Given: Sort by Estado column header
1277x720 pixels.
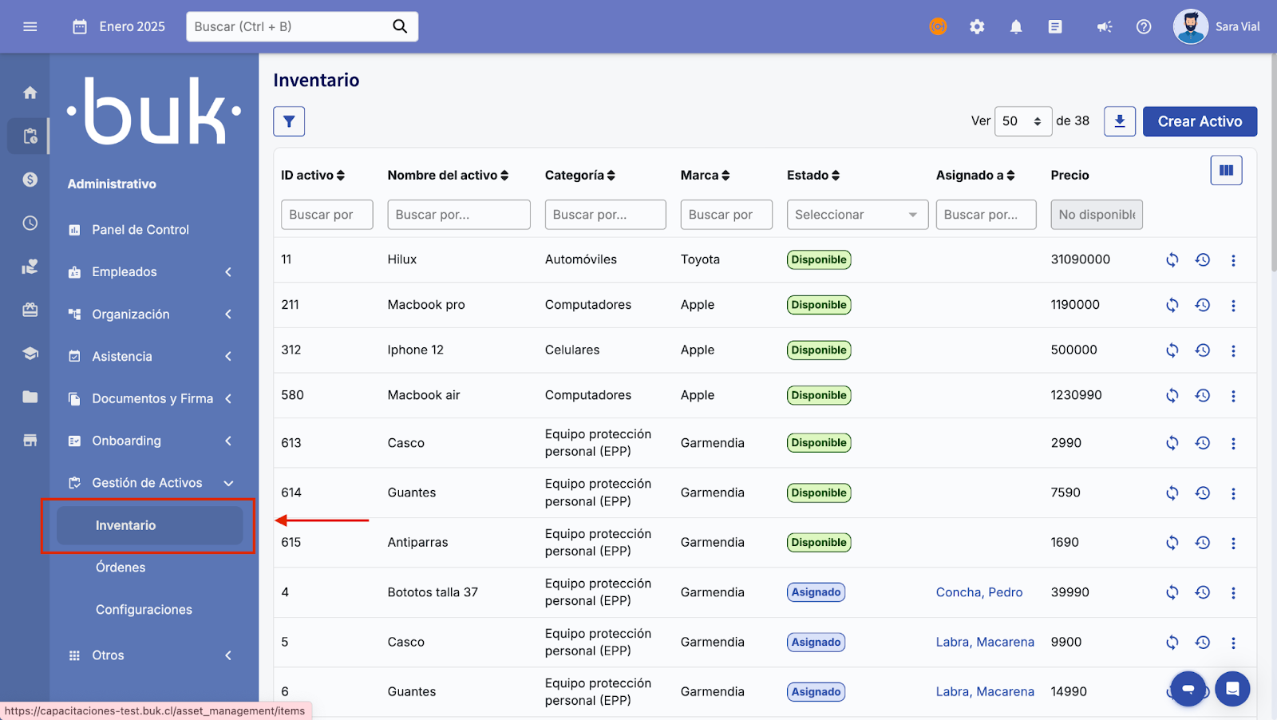Looking at the screenshot, I should coord(813,175).
